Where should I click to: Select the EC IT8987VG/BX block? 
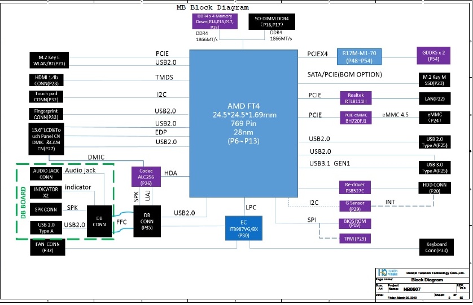pyautogui.click(x=244, y=227)
